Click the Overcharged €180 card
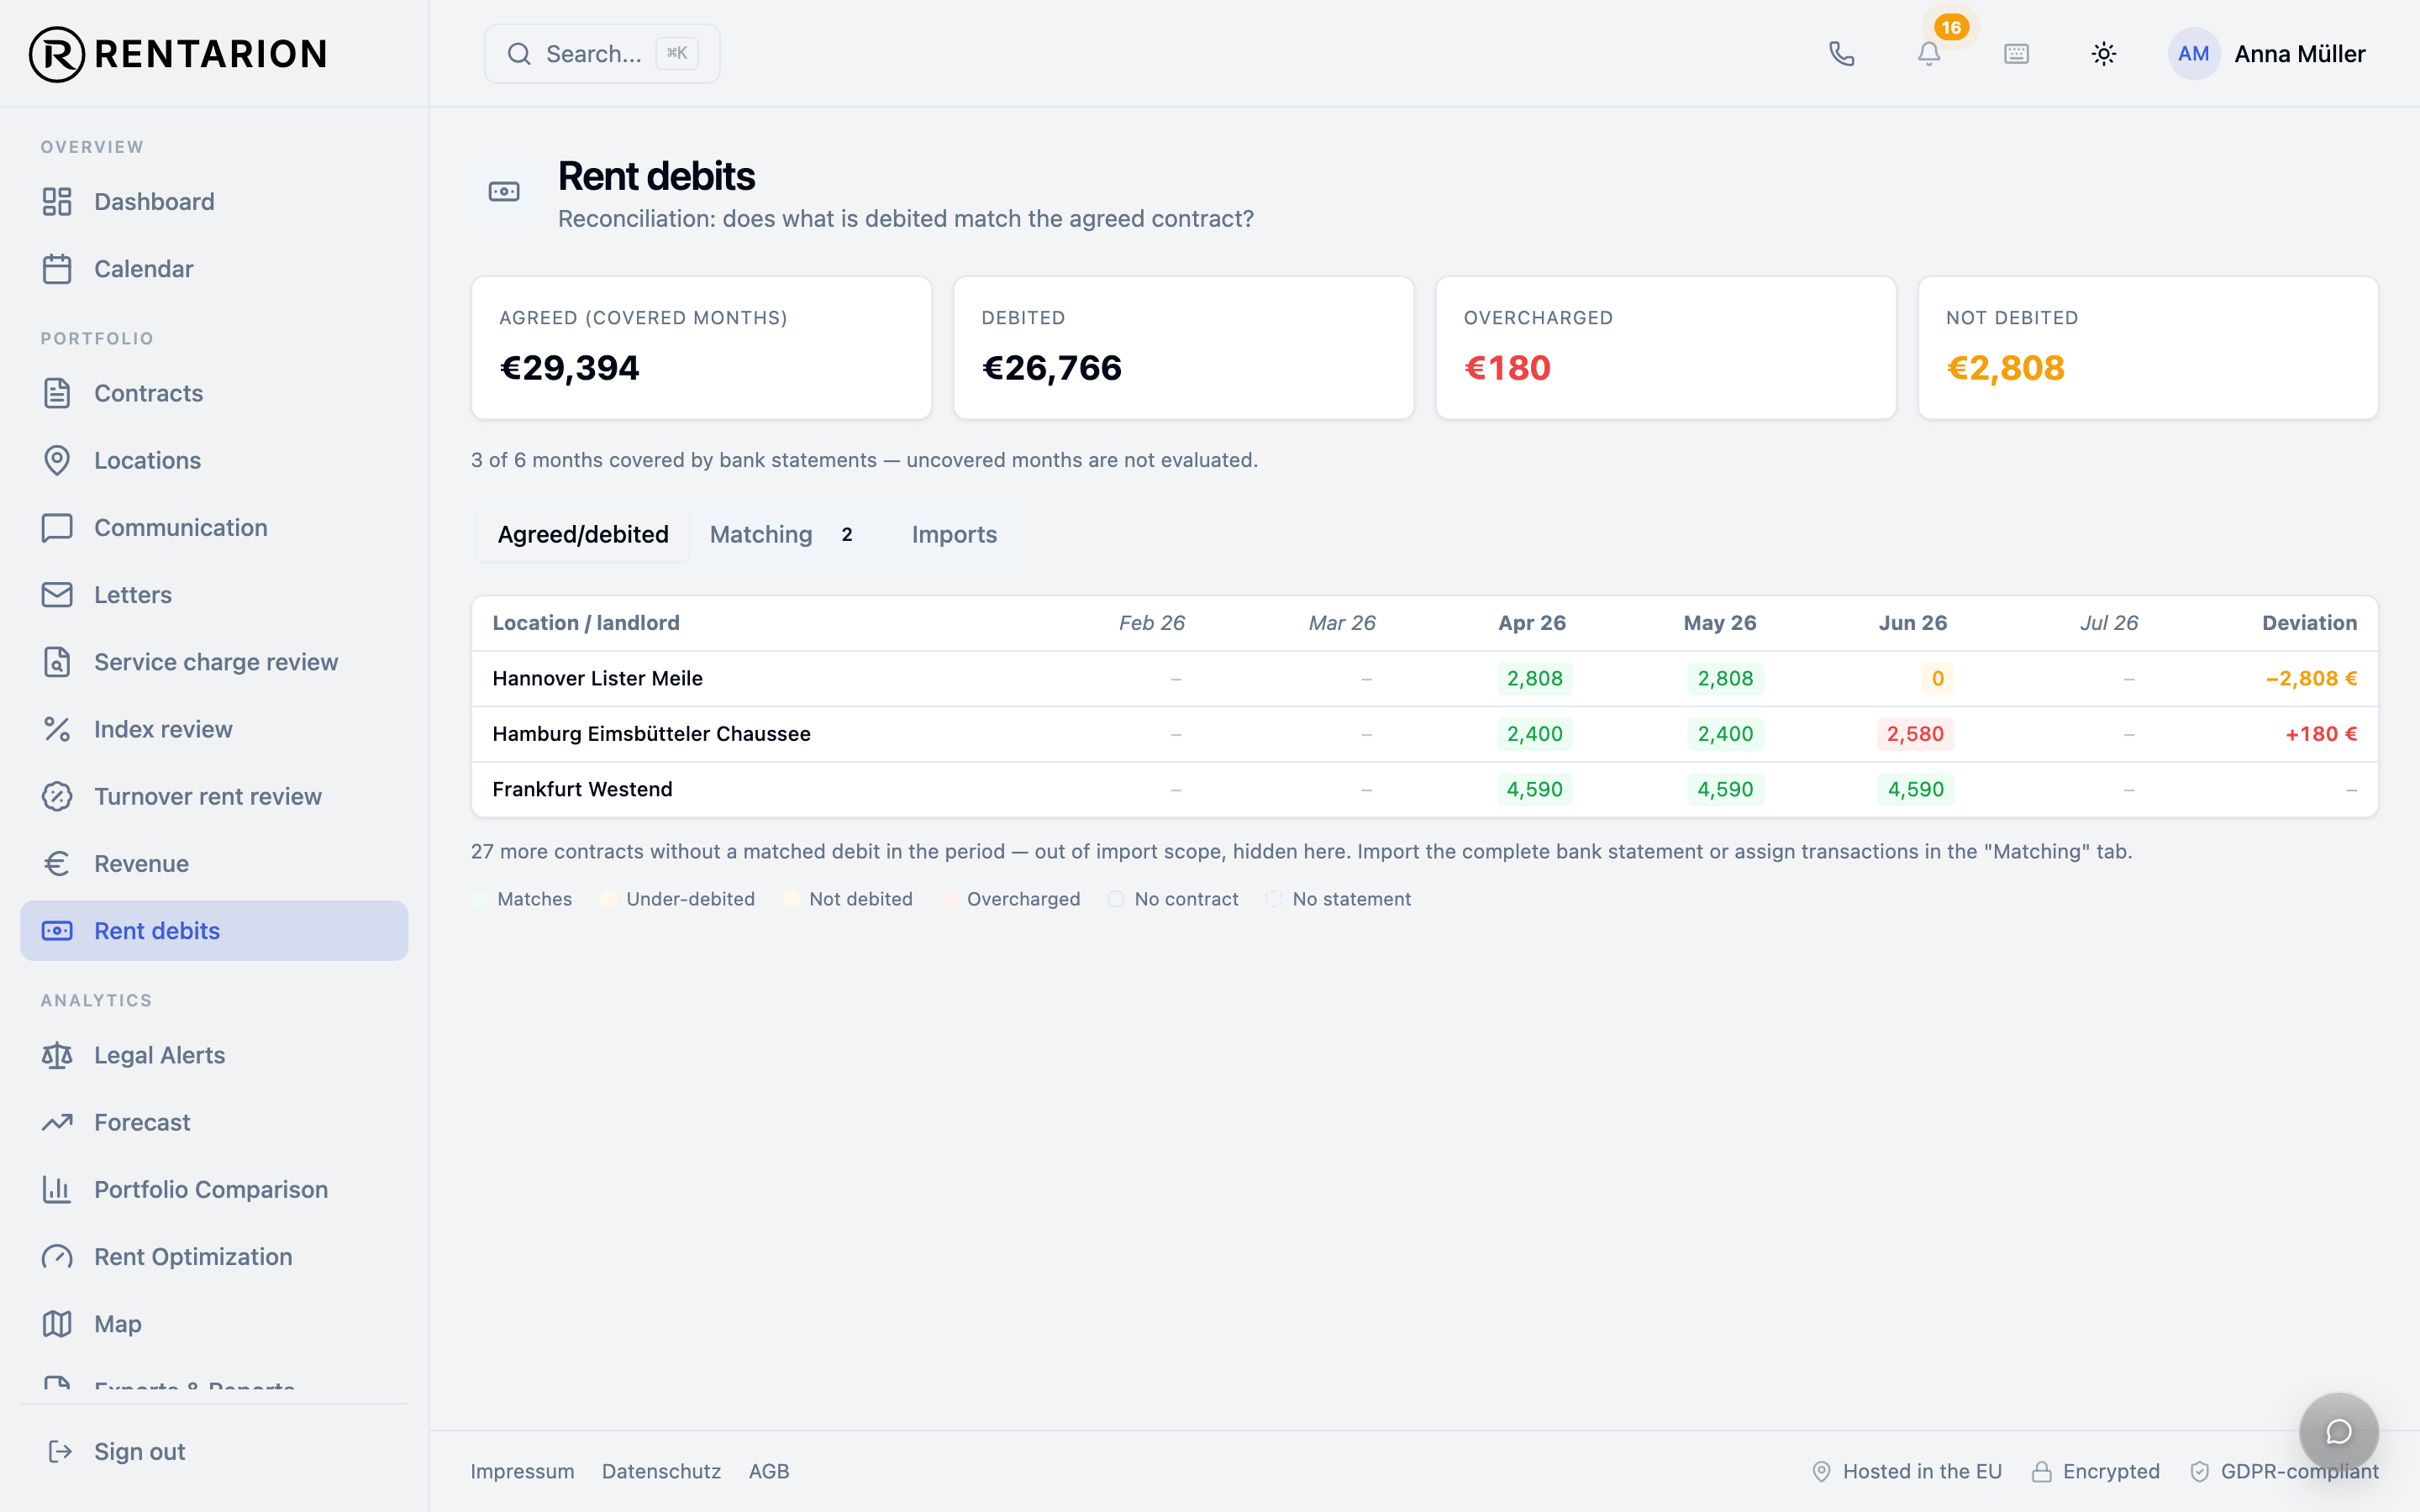The image size is (2420, 1512). point(1665,348)
